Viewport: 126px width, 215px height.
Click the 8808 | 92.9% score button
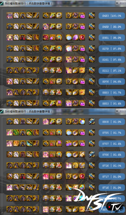112,122
